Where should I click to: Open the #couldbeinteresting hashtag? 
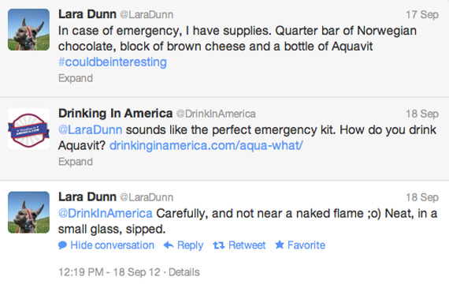pos(113,62)
